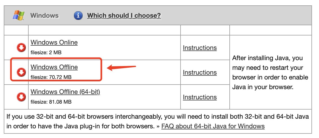Click the 32-bit and 64-bit browsers note text
This screenshot has width=319, height=138.
coord(158,121)
